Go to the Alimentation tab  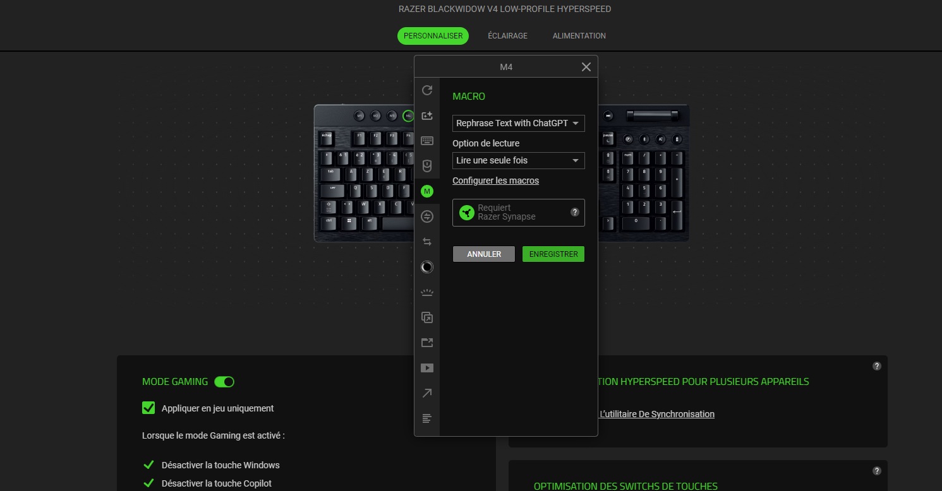coord(579,36)
